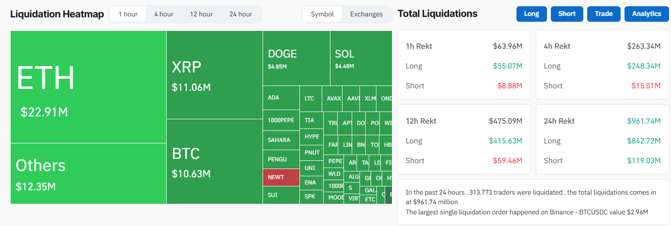Screen dimensions: 671x226
Task: Toggle heatmap view to Symbol
Action: pyautogui.click(x=322, y=14)
